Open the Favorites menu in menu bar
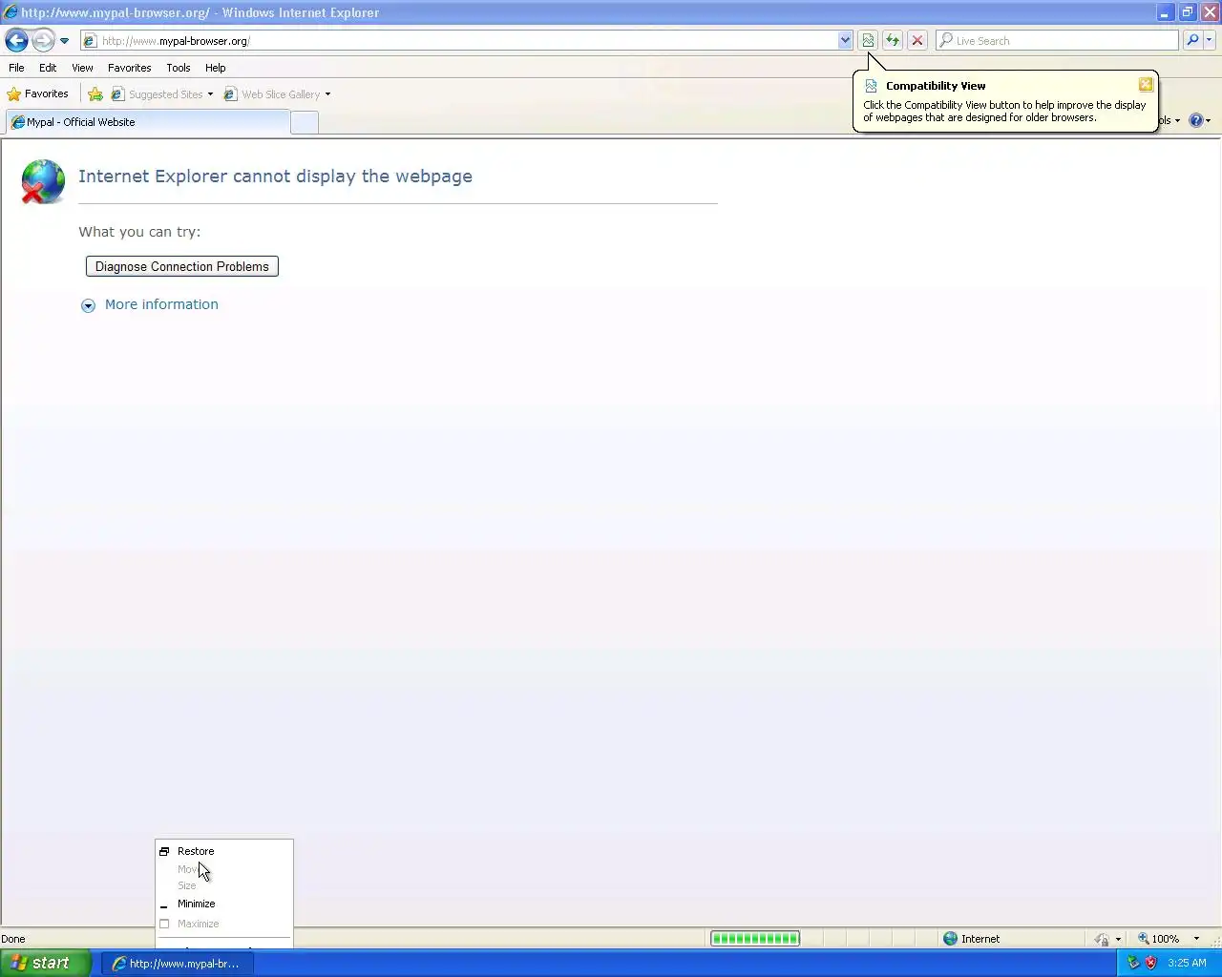1222x977 pixels. click(x=129, y=68)
